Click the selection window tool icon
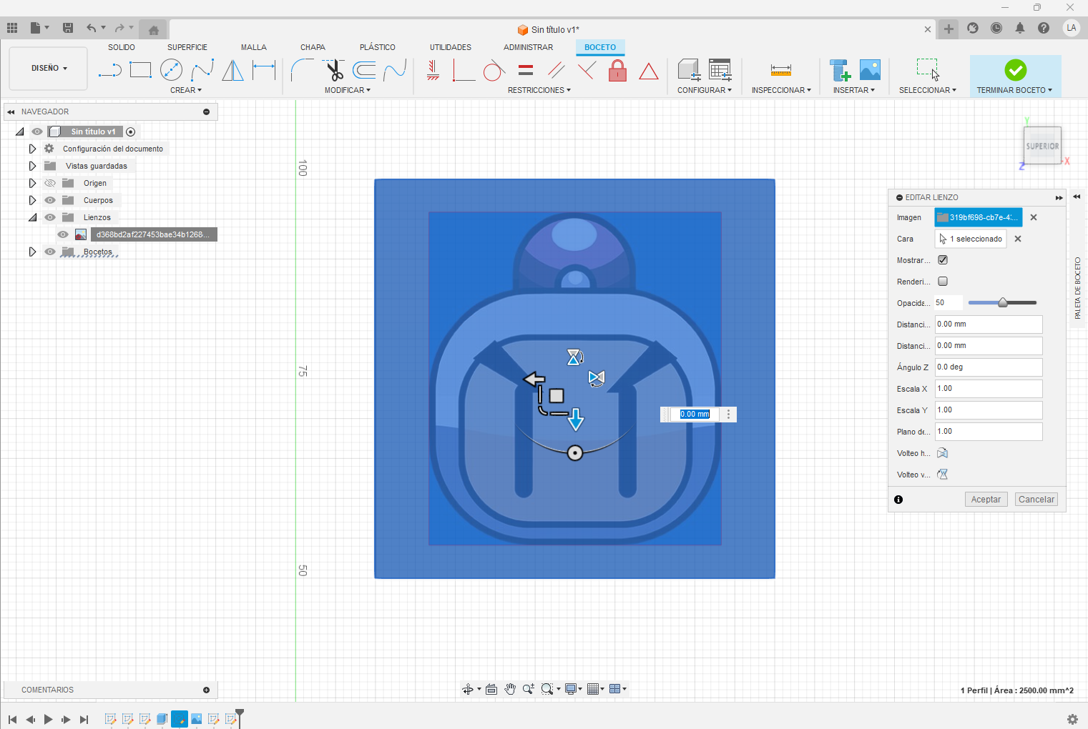Viewport: 1088px width, 729px height. pyautogui.click(x=927, y=70)
